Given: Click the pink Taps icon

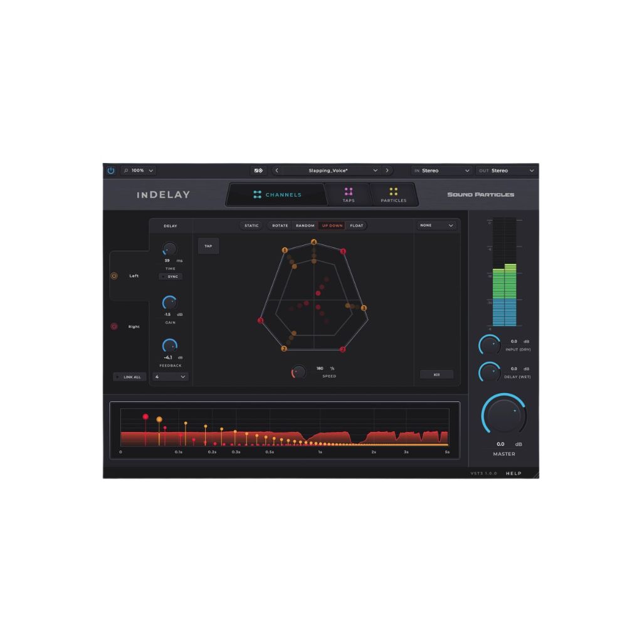Looking at the screenshot, I should [x=349, y=192].
